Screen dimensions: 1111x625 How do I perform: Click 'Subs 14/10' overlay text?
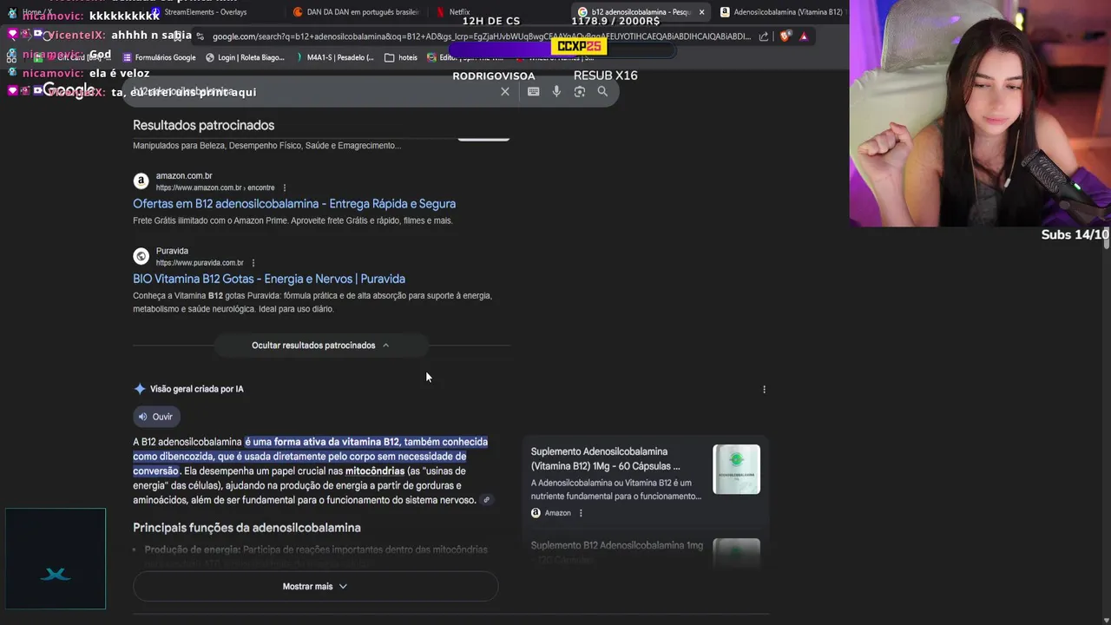[1075, 234]
